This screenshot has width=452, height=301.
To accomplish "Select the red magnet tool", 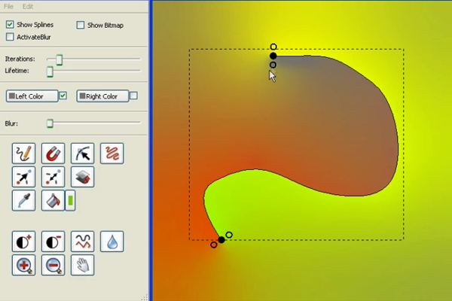I will pyautogui.click(x=53, y=154).
